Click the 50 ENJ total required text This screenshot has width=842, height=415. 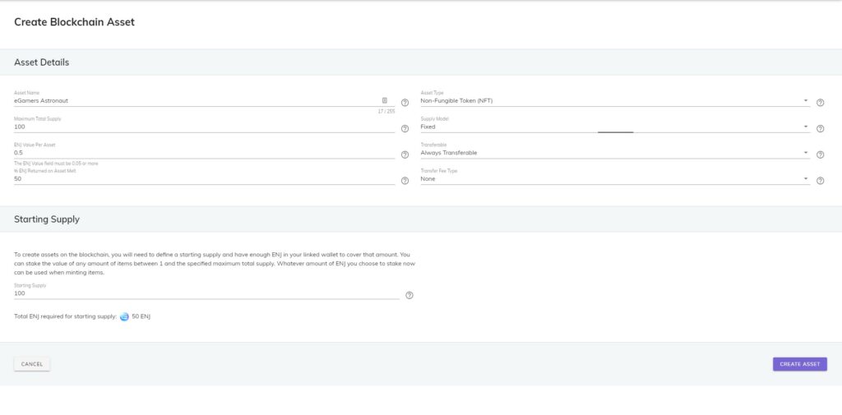click(x=141, y=316)
